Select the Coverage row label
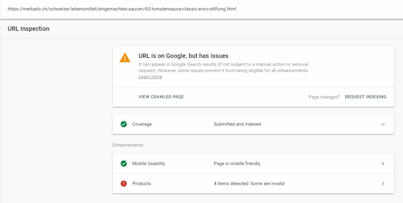Image resolution: width=403 pixels, height=203 pixels. click(142, 124)
